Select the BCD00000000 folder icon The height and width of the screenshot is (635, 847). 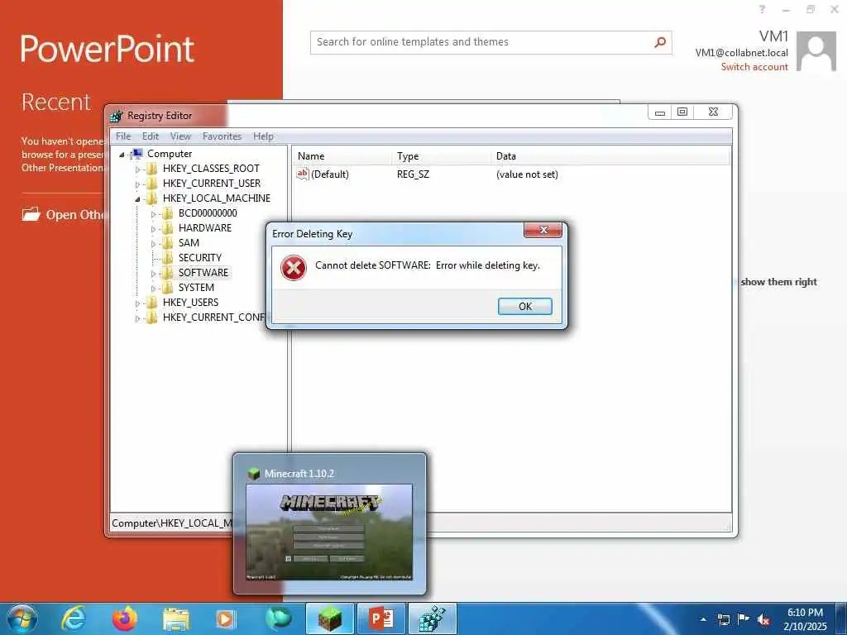pos(168,213)
